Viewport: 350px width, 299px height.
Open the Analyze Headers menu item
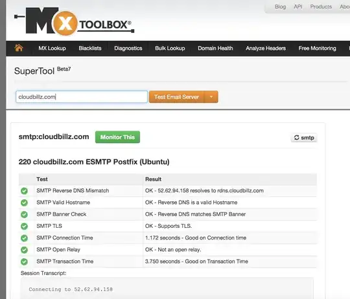pos(266,48)
